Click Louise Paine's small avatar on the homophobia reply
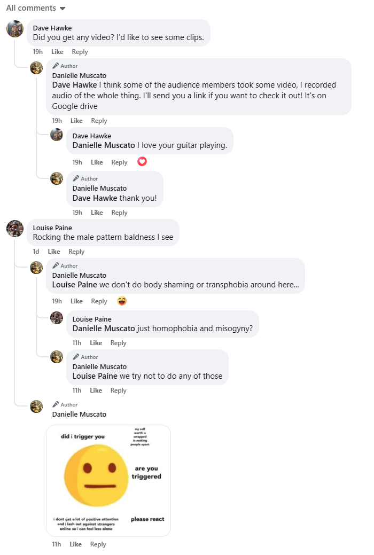Viewport: 374px width, 555px height. 57,318
